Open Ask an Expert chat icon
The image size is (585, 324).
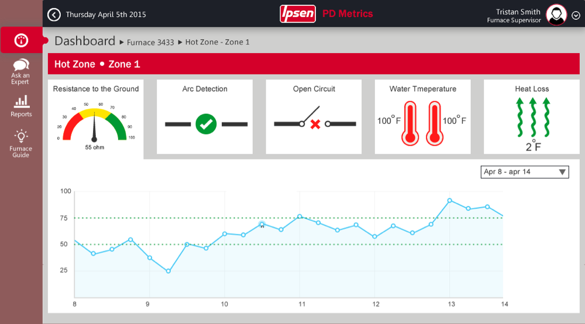coord(20,65)
